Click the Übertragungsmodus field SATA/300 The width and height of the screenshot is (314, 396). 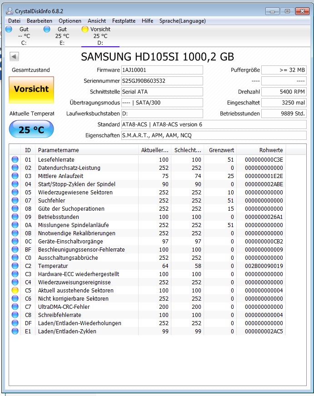tap(162, 103)
